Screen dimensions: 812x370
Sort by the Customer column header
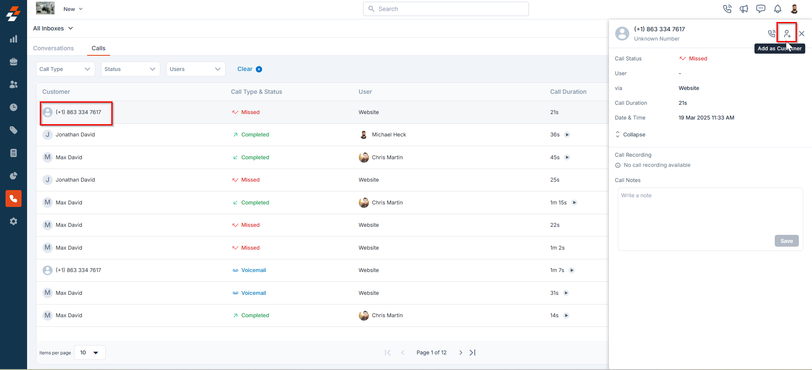click(56, 92)
